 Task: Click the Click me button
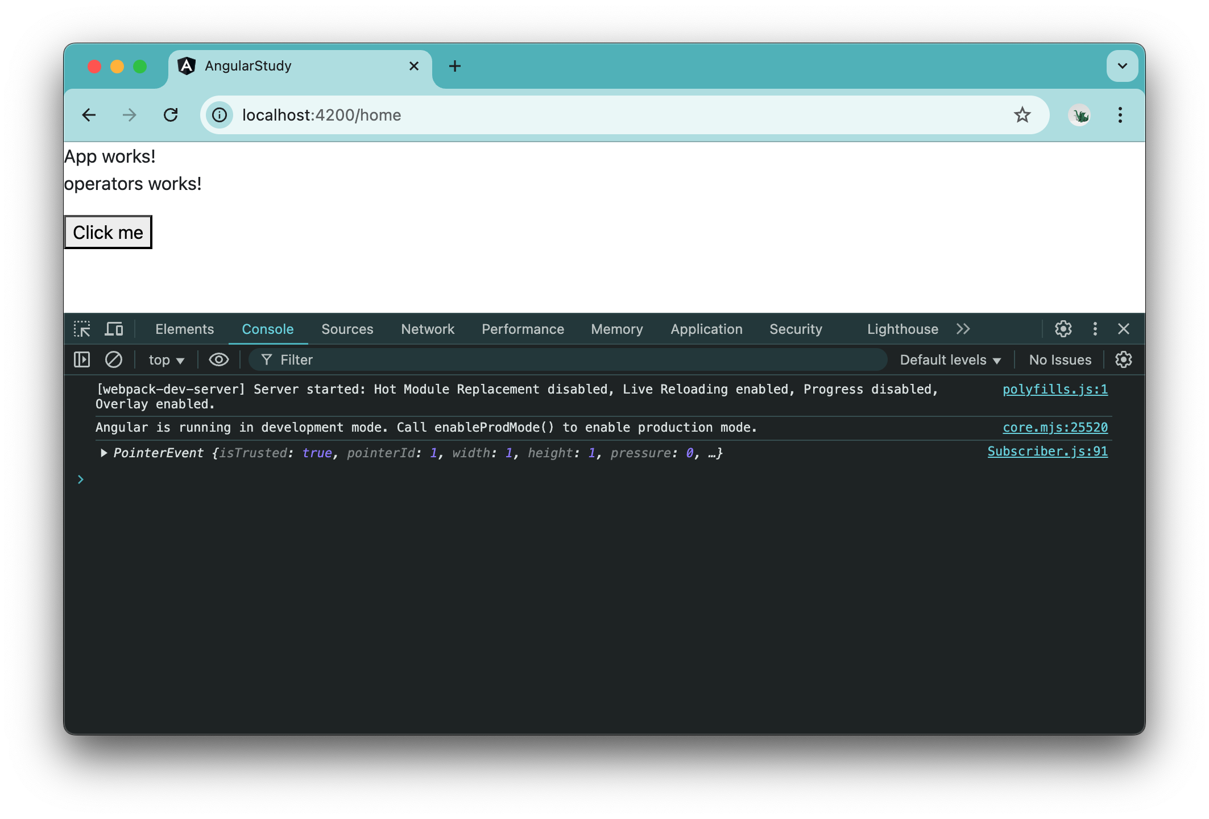tap(108, 231)
